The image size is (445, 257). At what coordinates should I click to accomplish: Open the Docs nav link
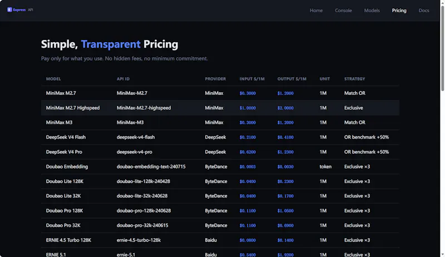(424, 11)
